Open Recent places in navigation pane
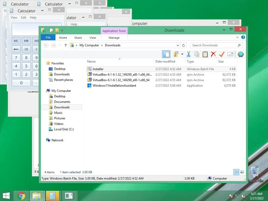The image size is (268, 201). pos(63,80)
